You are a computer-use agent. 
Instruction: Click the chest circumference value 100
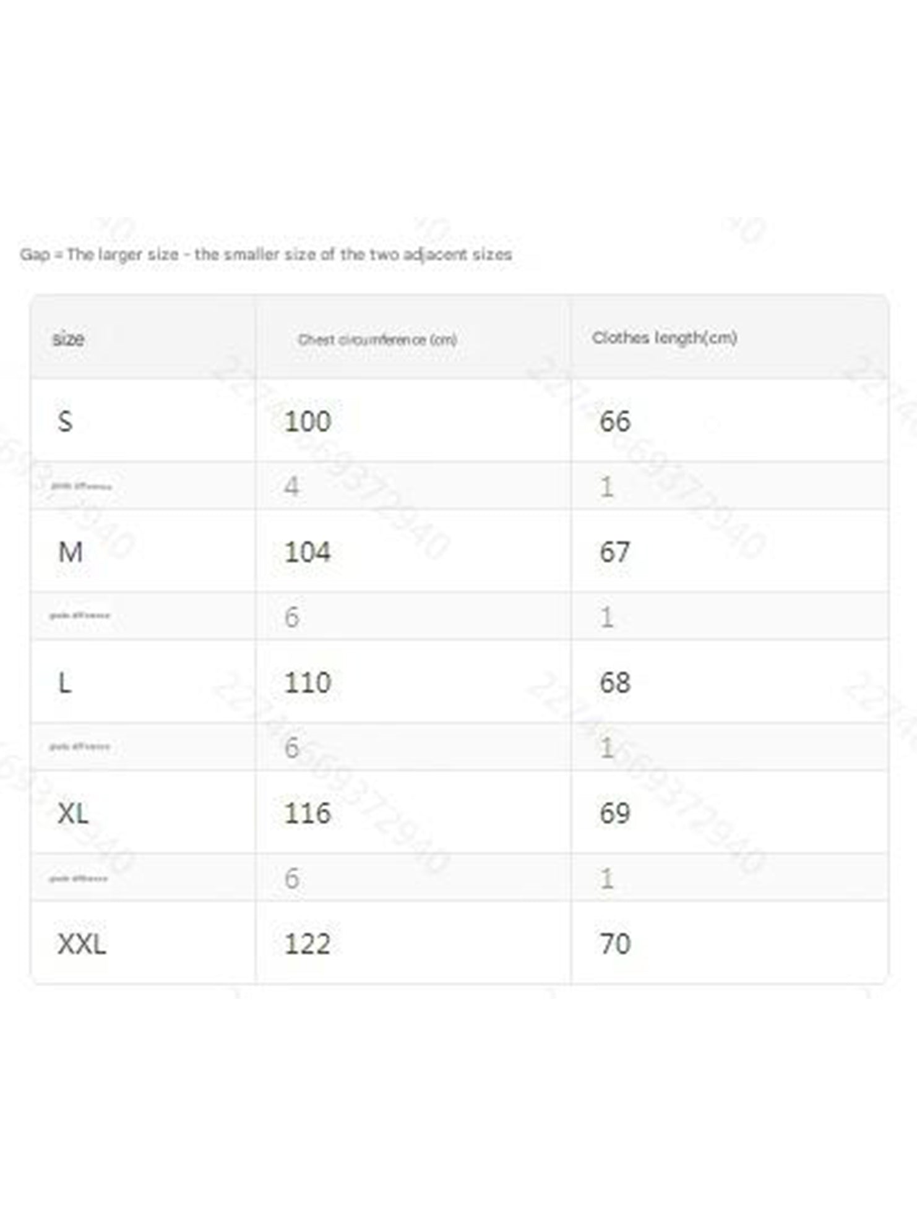(x=308, y=421)
